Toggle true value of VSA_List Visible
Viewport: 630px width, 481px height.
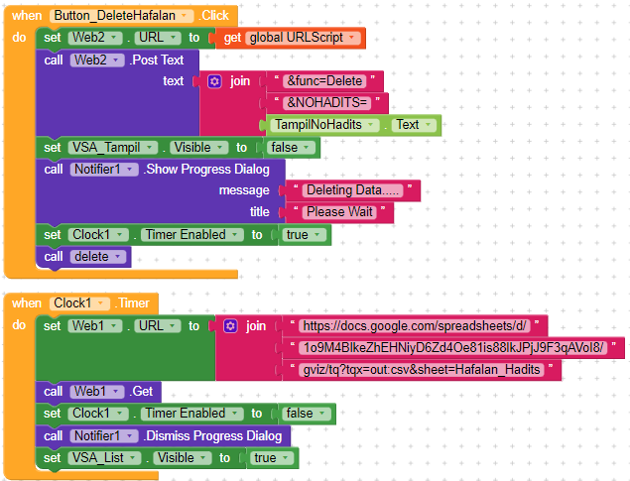pyautogui.click(x=272, y=458)
